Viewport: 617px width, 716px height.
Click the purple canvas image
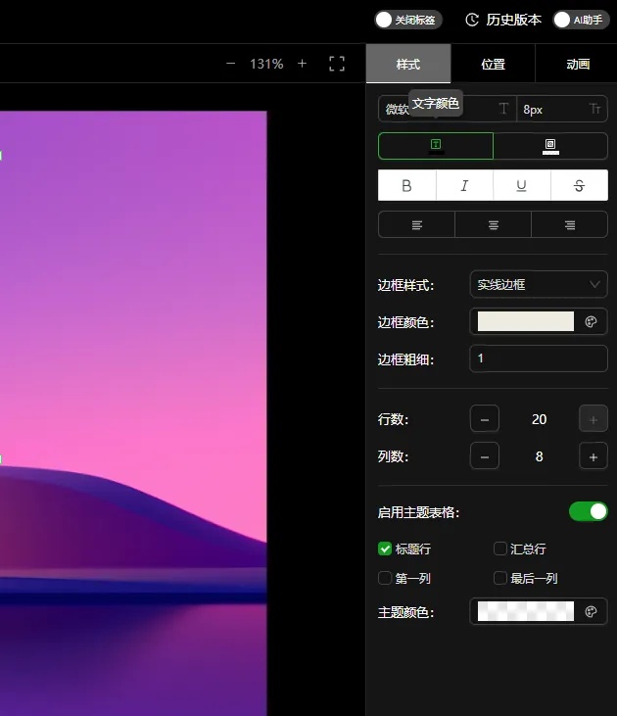[x=133, y=413]
